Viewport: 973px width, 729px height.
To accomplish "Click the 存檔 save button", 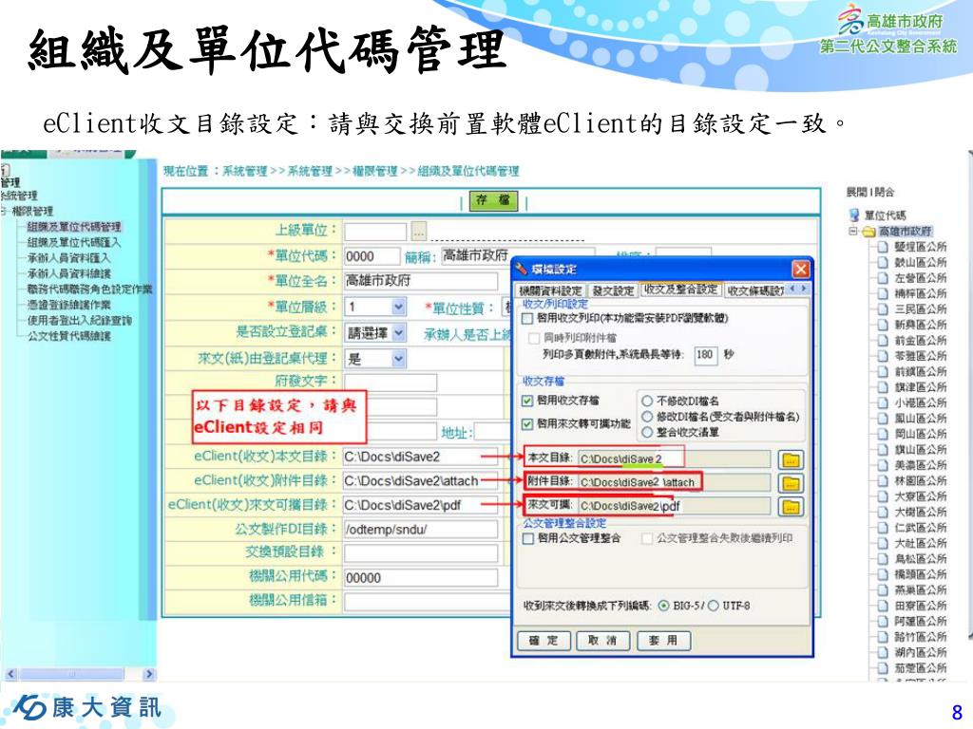I will point(493,200).
